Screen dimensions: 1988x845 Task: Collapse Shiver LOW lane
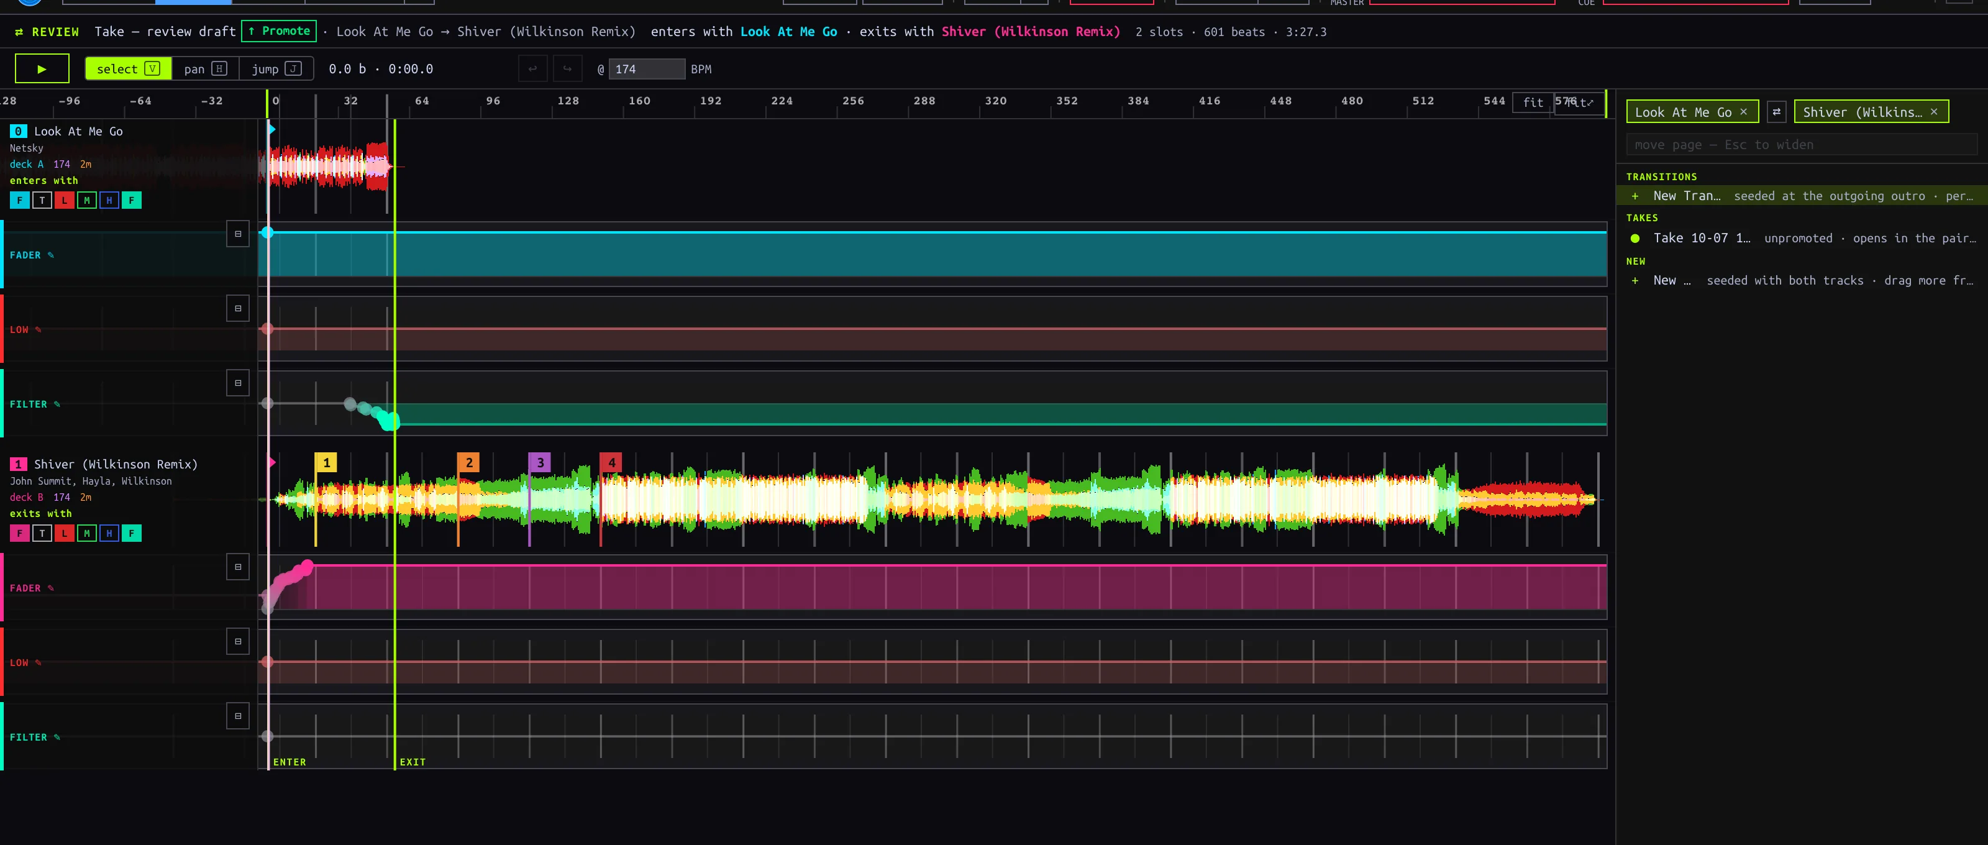click(238, 641)
